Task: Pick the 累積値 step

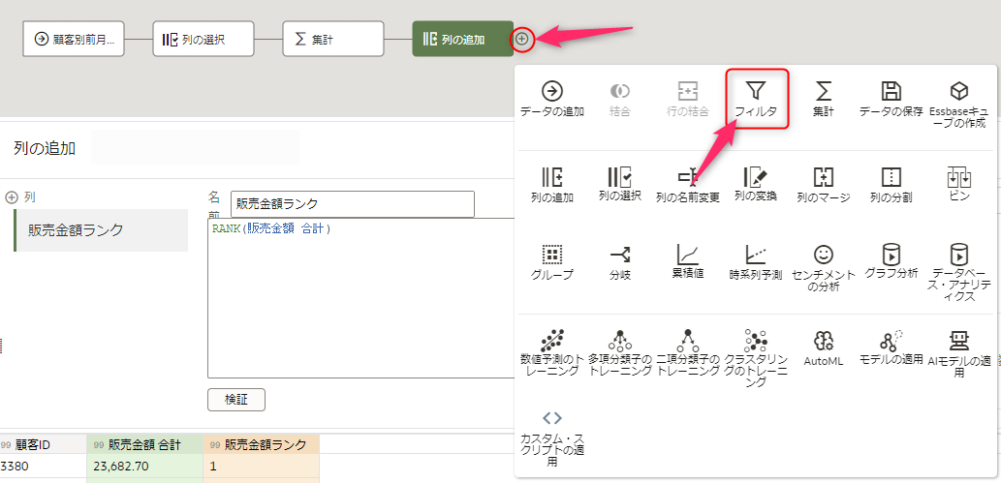Action: click(688, 263)
